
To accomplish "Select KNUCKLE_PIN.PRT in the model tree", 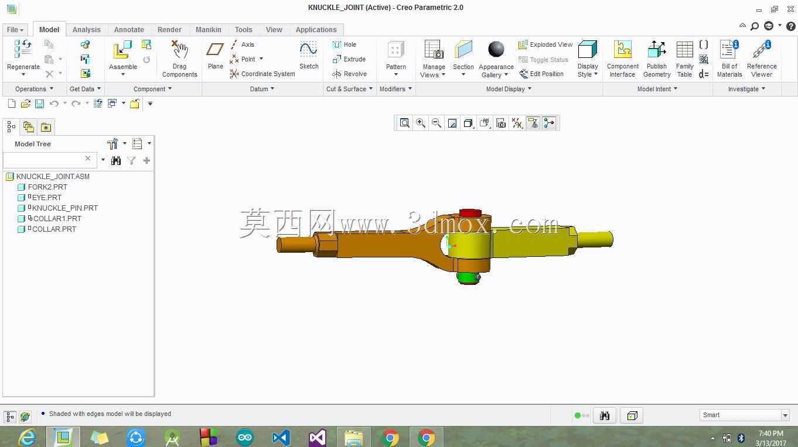I will point(65,208).
